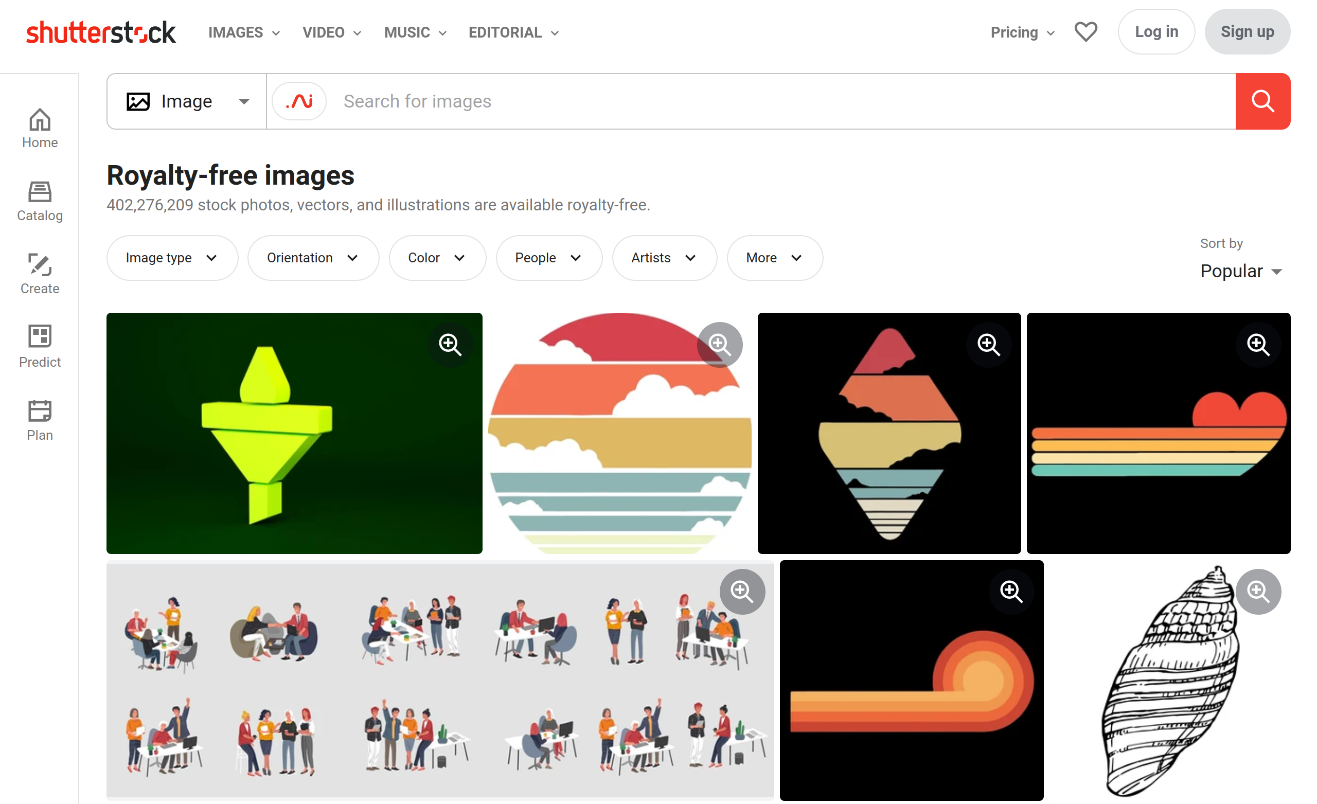Open your favorites with the heart icon
Viewport: 1317px width, 804px height.
[1085, 32]
